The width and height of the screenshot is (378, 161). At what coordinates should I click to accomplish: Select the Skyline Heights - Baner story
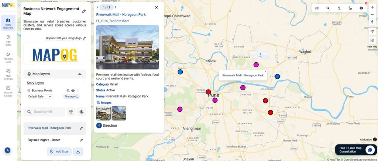click(44, 140)
